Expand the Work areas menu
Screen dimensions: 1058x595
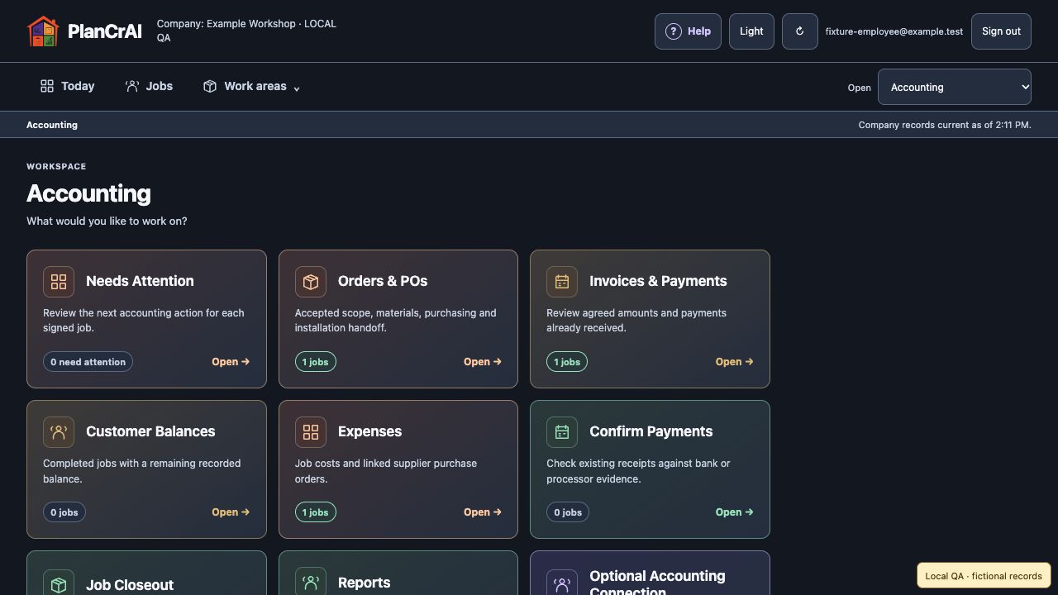click(x=251, y=86)
